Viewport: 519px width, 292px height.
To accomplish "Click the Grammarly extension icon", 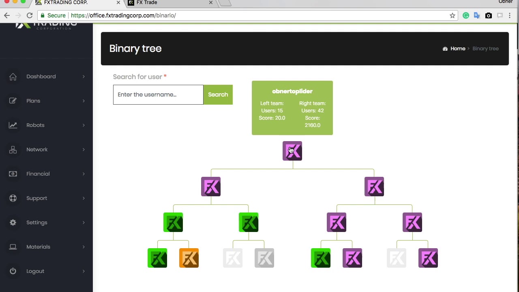I will point(466,15).
